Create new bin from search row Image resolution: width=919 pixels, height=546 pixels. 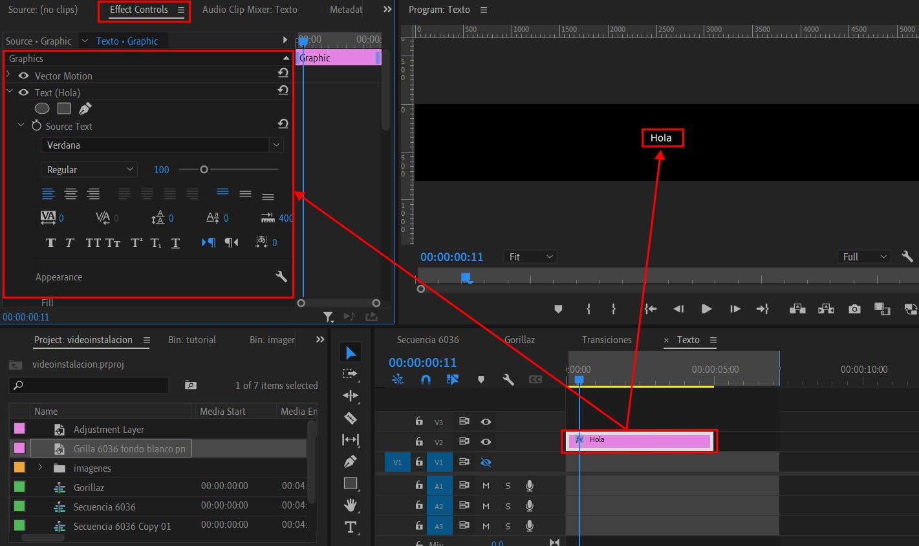pyautogui.click(x=191, y=385)
